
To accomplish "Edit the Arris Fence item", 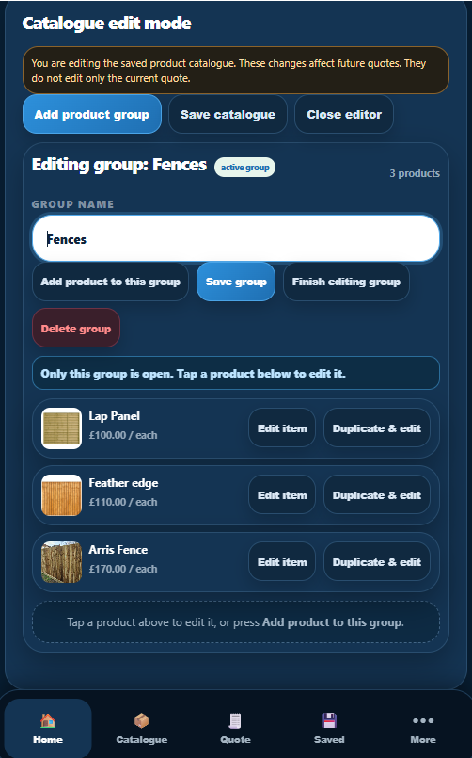I will 282,562.
